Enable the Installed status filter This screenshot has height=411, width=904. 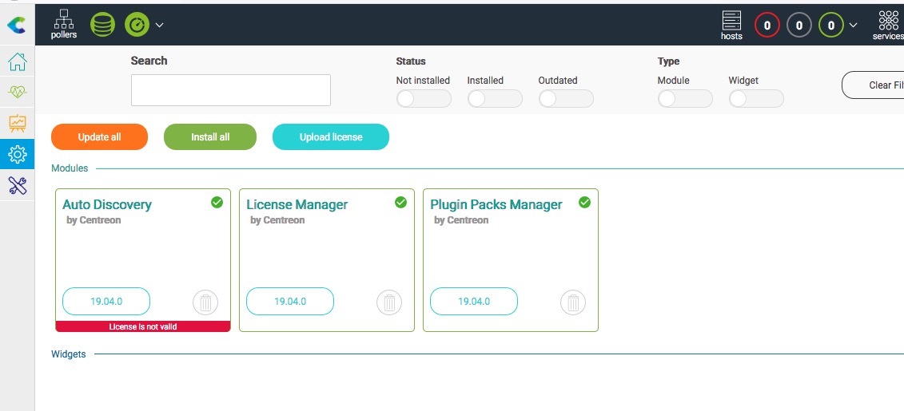[495, 98]
